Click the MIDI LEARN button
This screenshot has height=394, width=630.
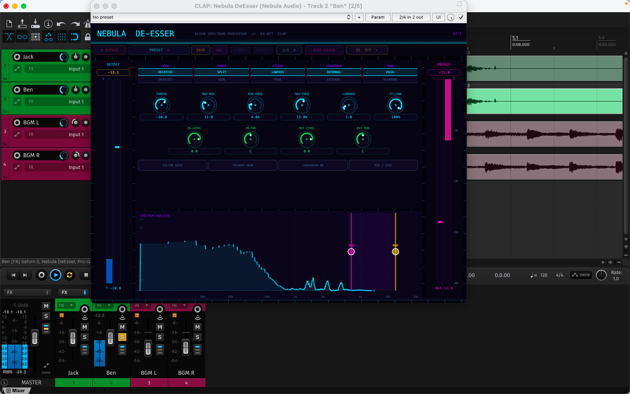(x=324, y=50)
